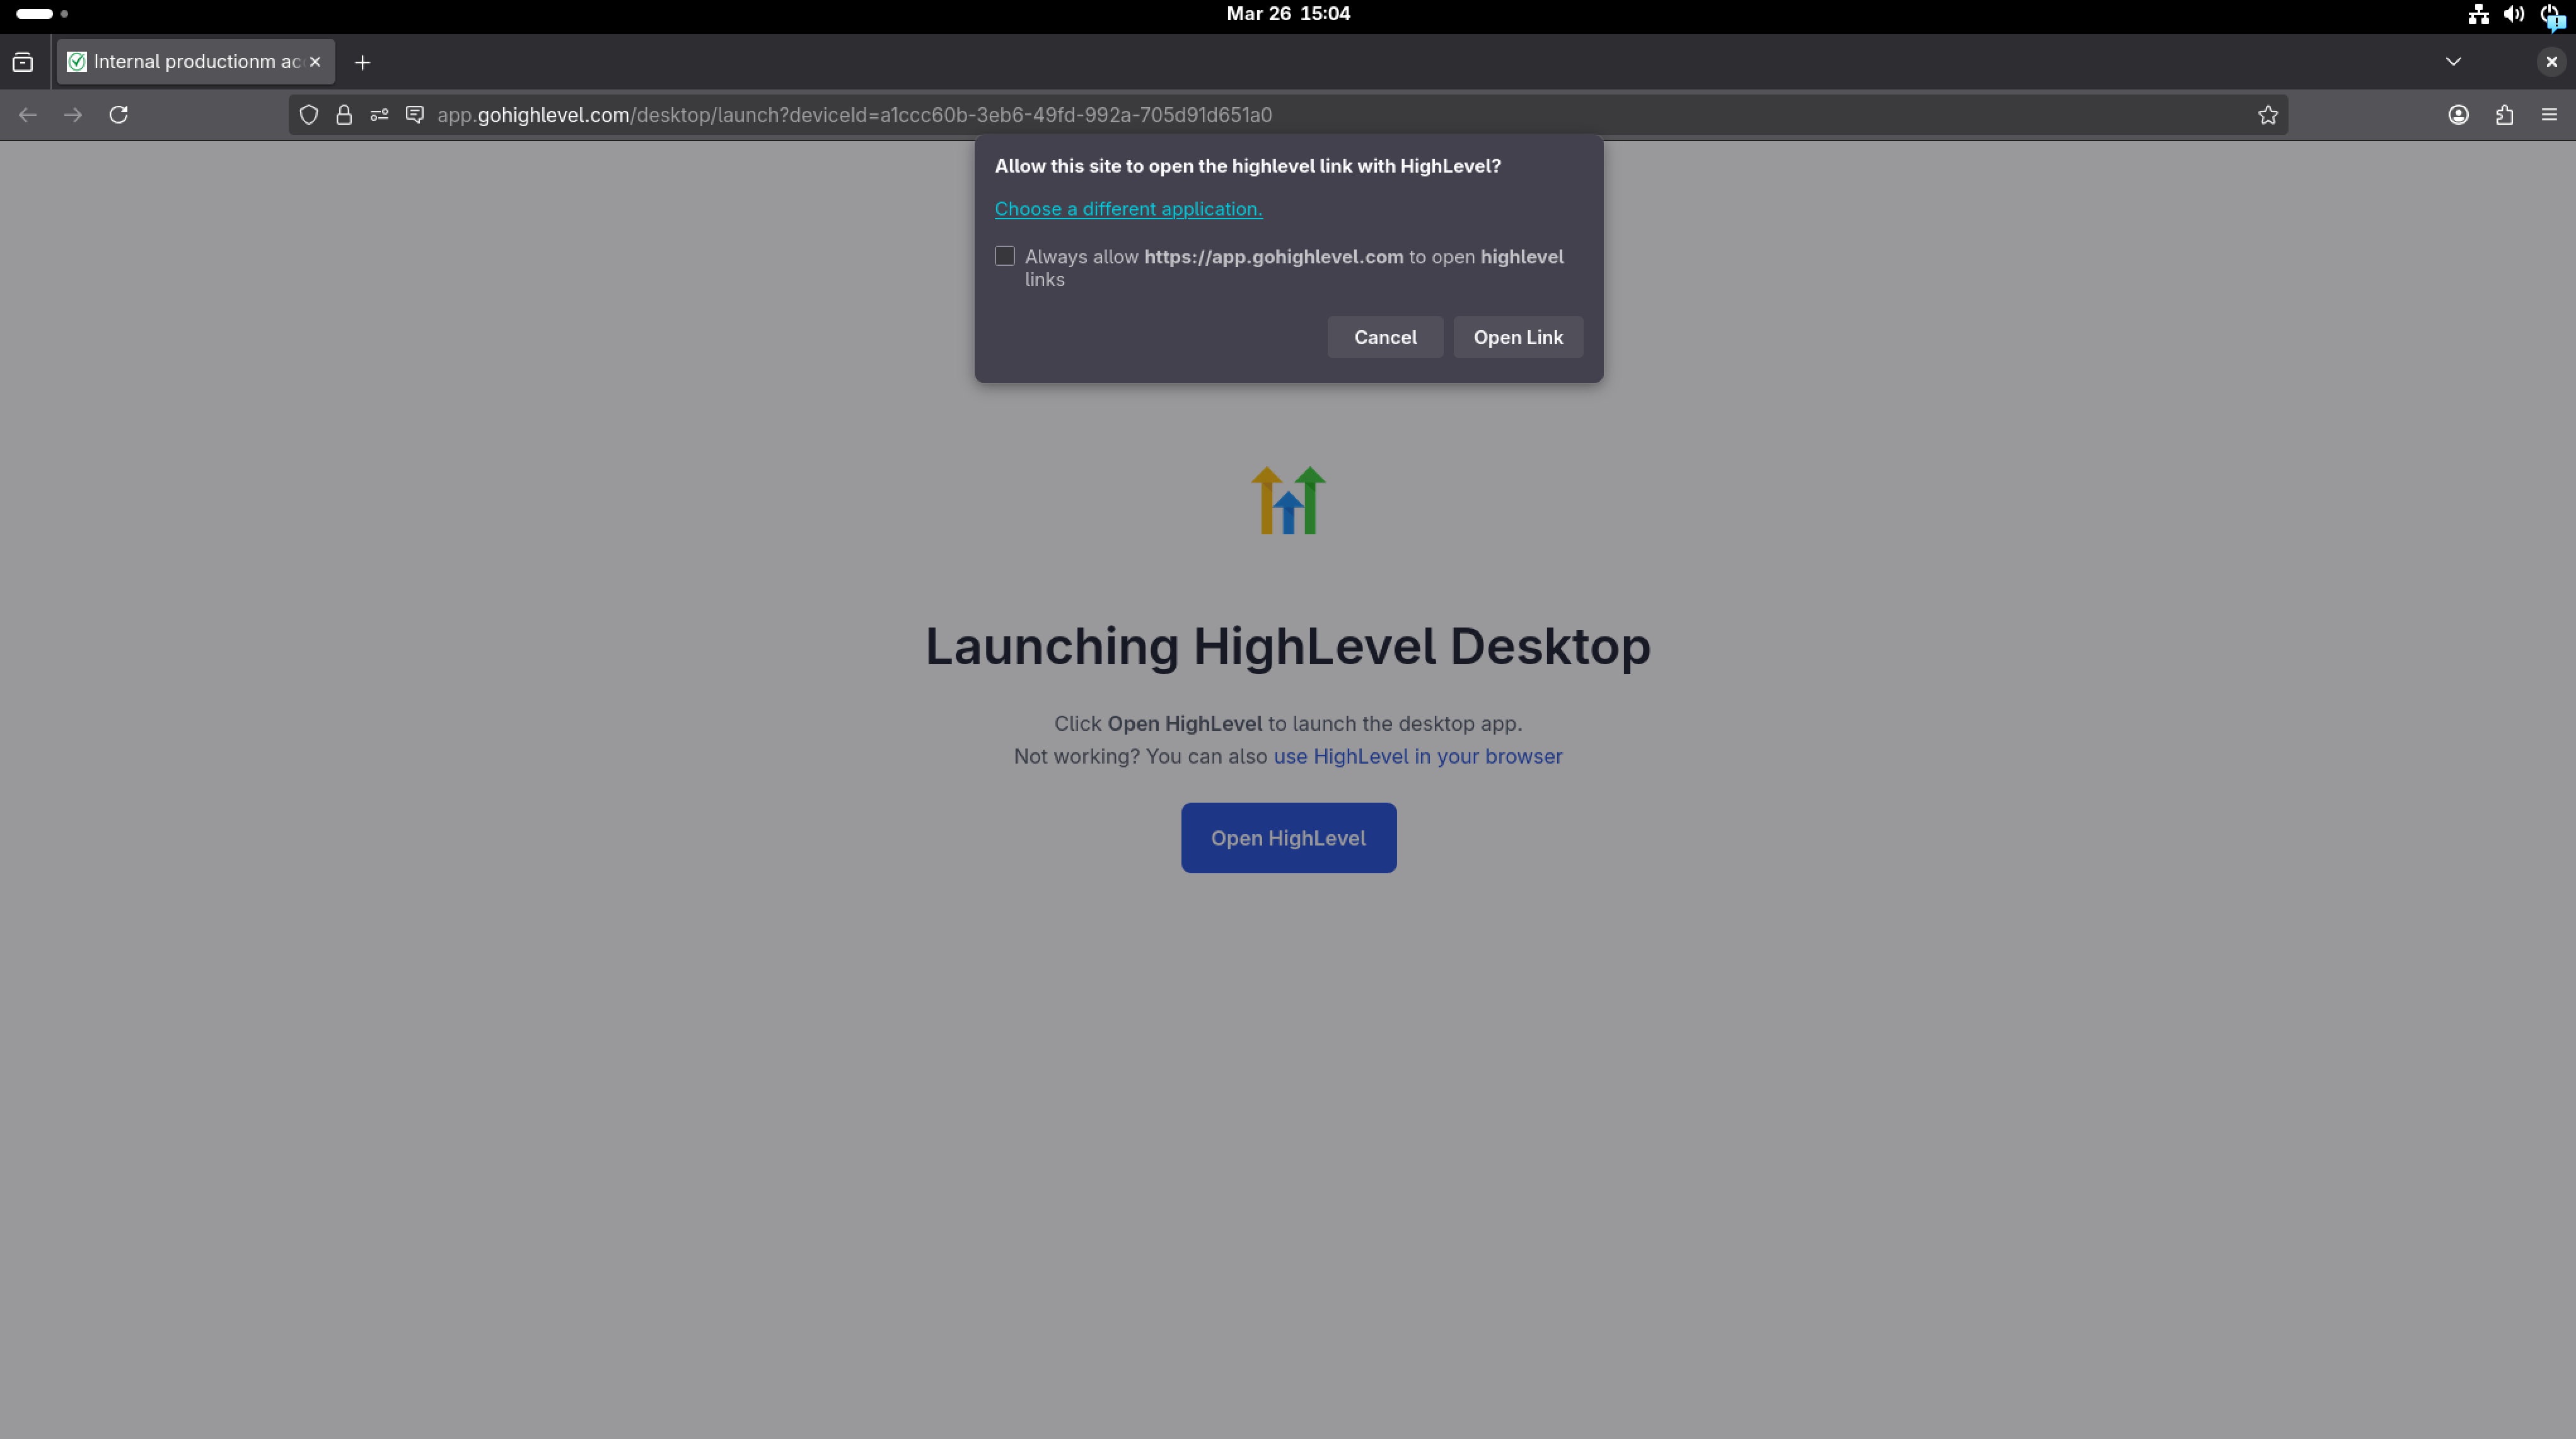The width and height of the screenshot is (2576, 1439).
Task: Open the Firefox account icon
Action: (x=2458, y=115)
